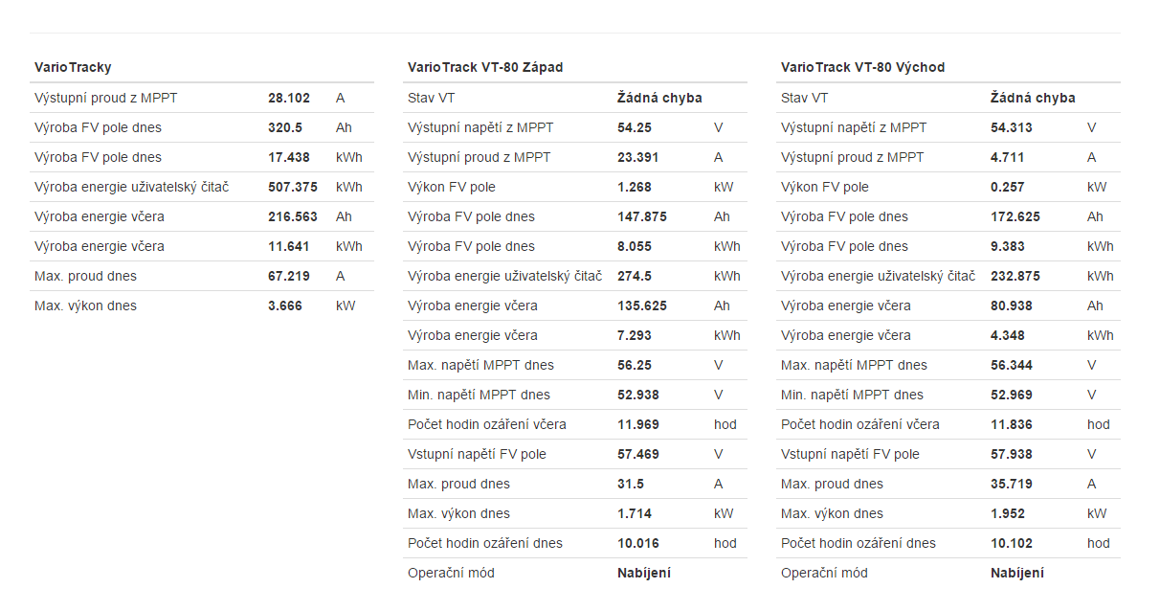Click Východ Výkon FV pole 0.257 value

pos(1008,187)
